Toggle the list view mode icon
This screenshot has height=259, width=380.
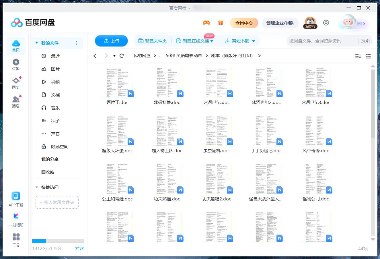(x=369, y=56)
